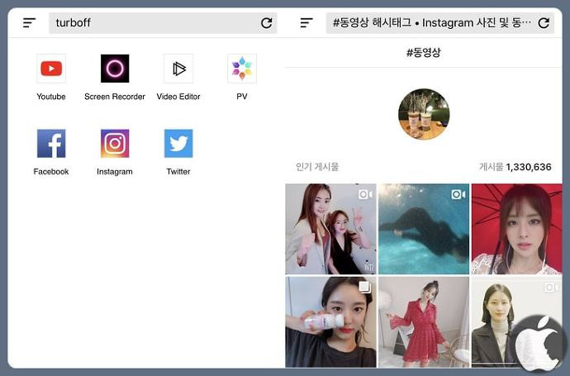Viewport: 570px width, 376px height.
Task: Open the hashtag round profile picture
Action: tap(424, 114)
